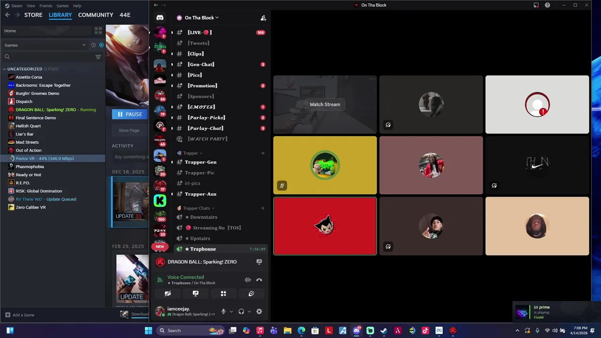
Task: Pause the Pavlov VR download
Action: pyautogui.click(x=130, y=114)
